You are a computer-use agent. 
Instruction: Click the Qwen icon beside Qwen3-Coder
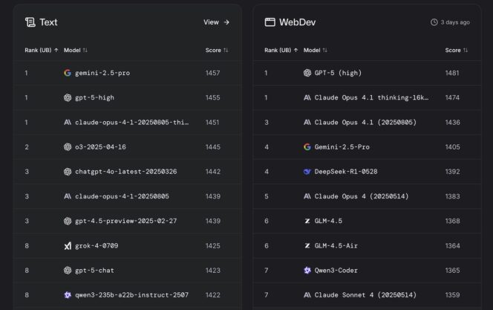(x=307, y=270)
